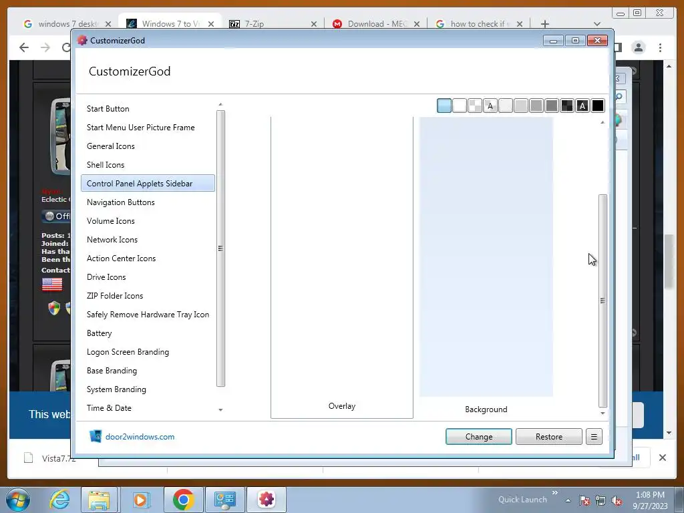Open Base Branding section
Viewport: 684px width, 513px height.
tap(112, 371)
